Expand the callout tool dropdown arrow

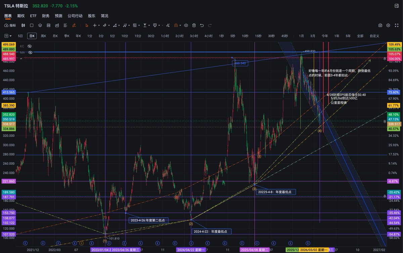(159, 25)
